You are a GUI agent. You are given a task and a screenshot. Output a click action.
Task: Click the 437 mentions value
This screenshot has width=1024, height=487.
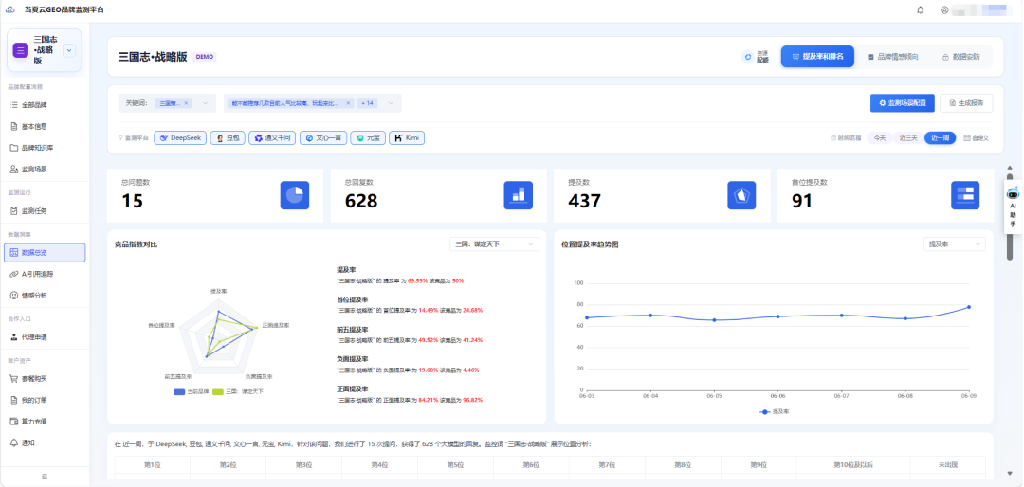pos(584,201)
